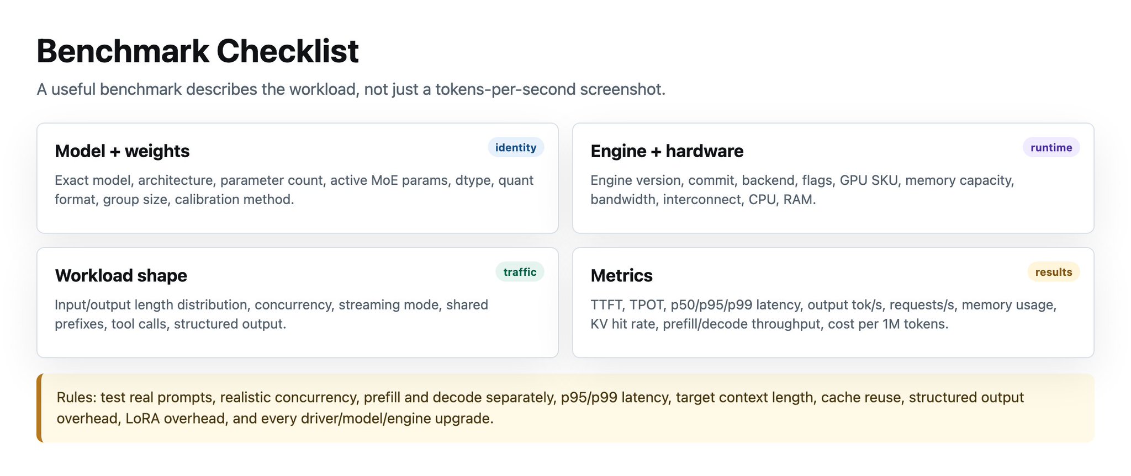Click the yellow Rules callout box
Image resolution: width=1131 pixels, height=476 pixels.
click(565, 408)
